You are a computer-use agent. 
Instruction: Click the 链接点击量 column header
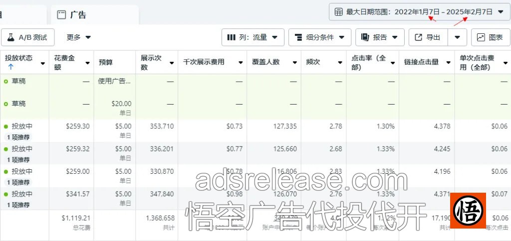click(x=421, y=63)
